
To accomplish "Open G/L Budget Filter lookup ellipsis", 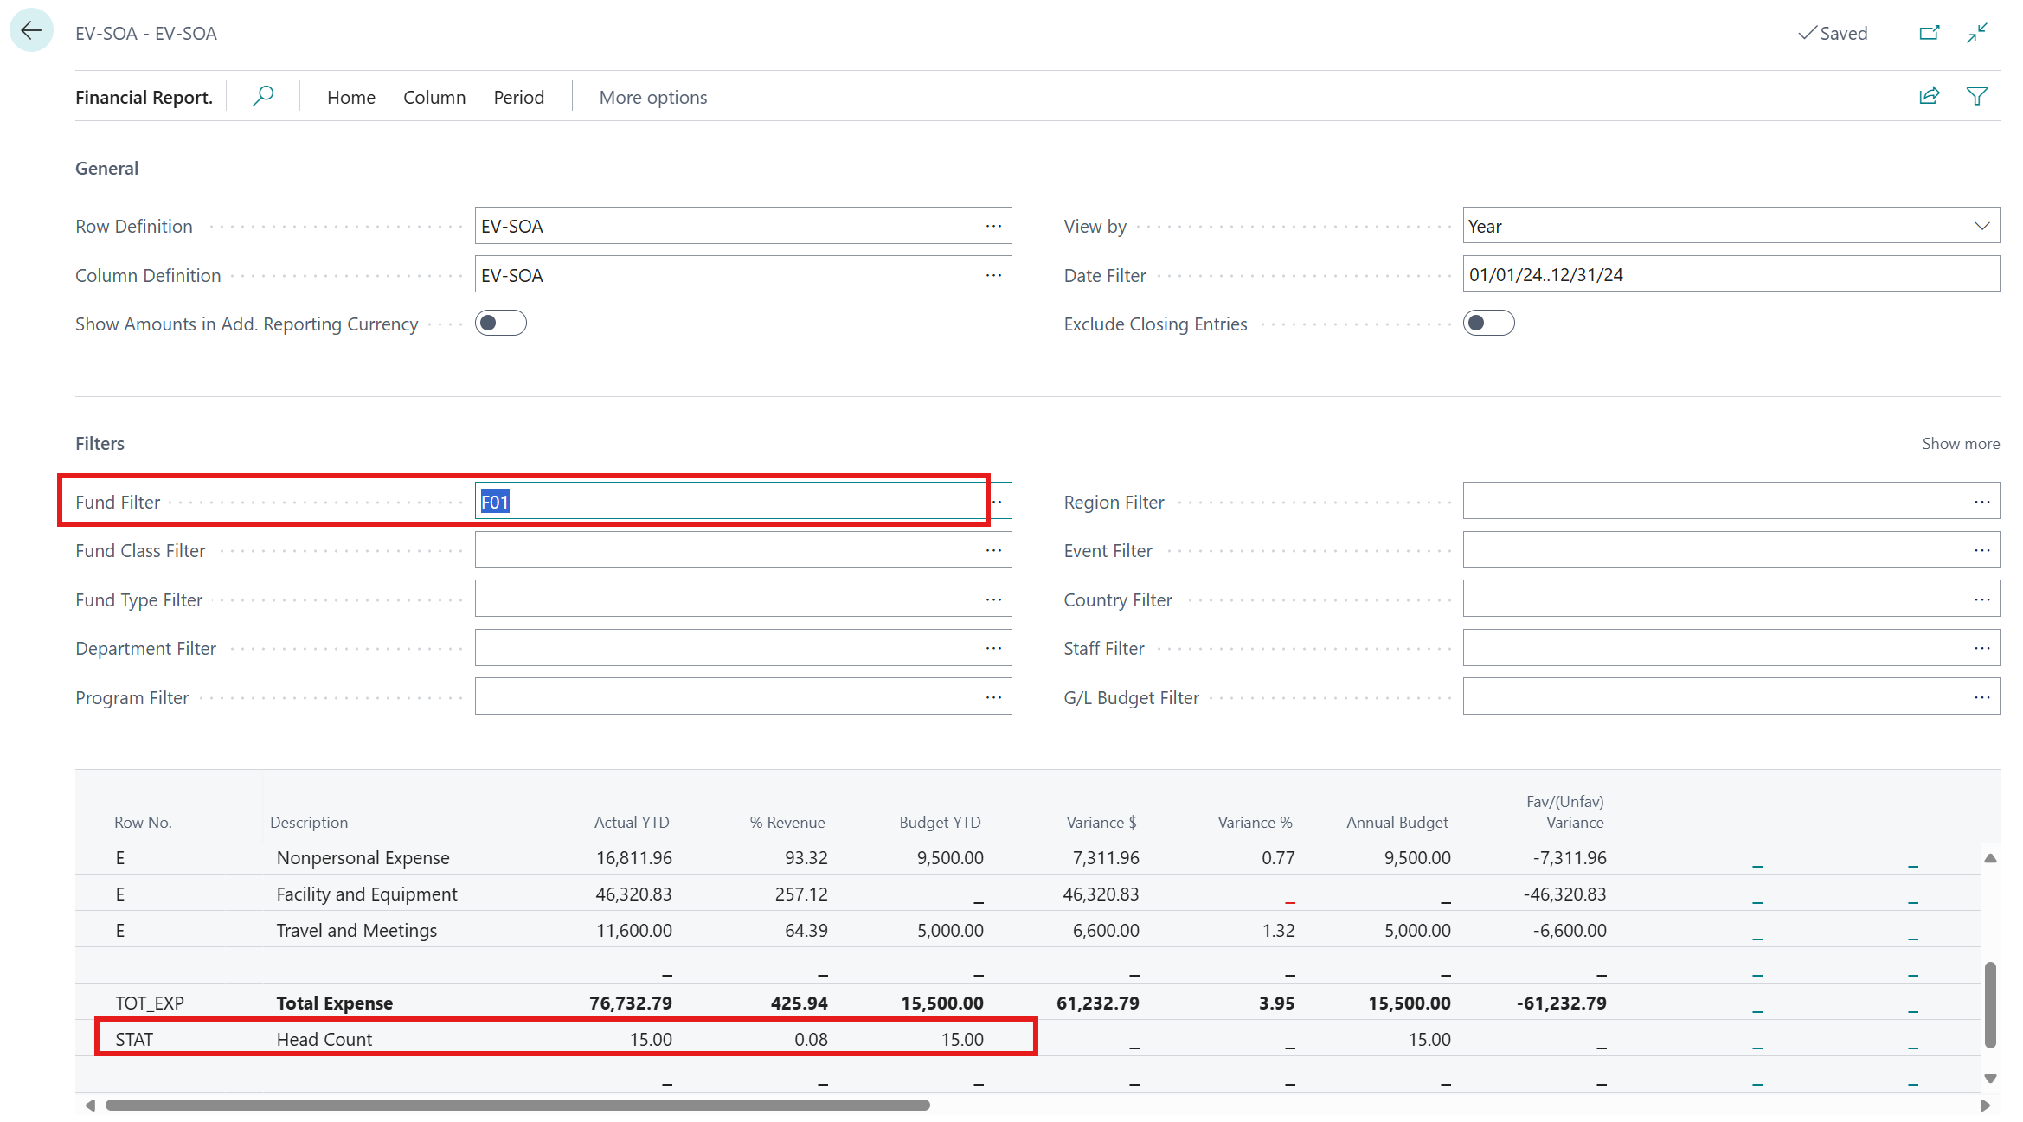I will [1981, 697].
